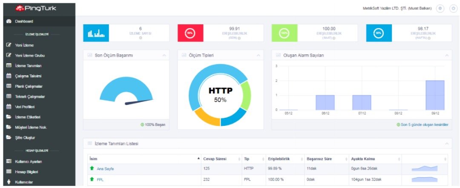The width and height of the screenshot is (460, 188).
Task: Click the red daily availability percentage icon
Action: click(190, 33)
